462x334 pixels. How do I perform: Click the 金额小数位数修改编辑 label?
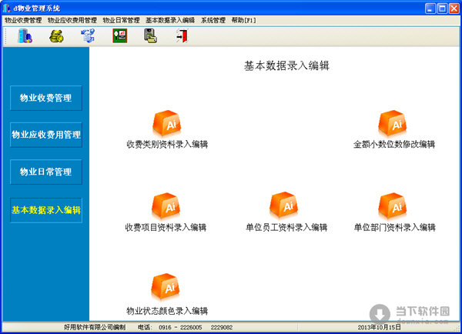tap(394, 145)
